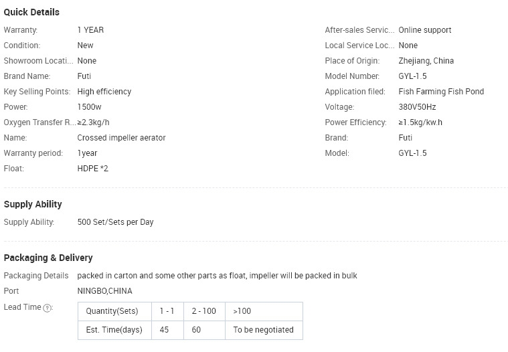The width and height of the screenshot is (508, 352).
Task: Click the truncated Oxygen Transfer Rate label
Action: pyautogui.click(x=39, y=122)
